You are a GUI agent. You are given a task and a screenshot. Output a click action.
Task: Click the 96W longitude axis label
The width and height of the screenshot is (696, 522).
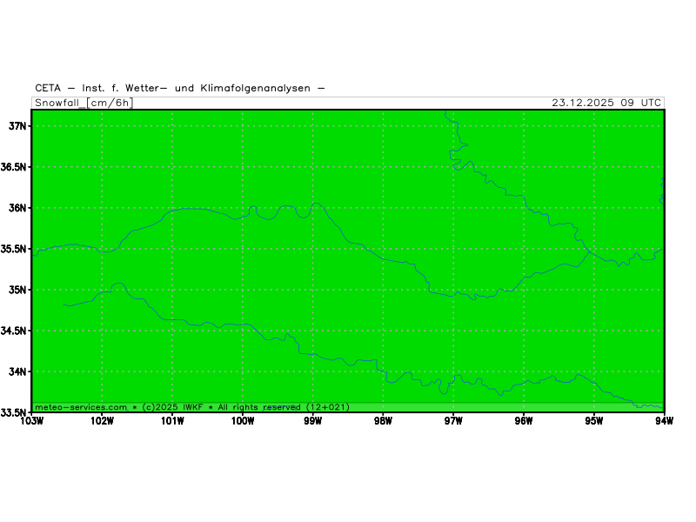coord(524,422)
